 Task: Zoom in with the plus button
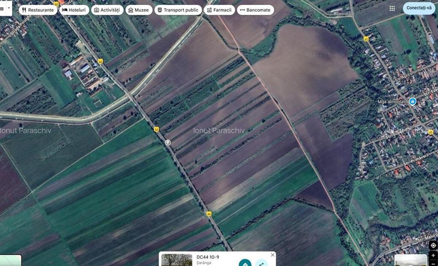tap(433, 255)
